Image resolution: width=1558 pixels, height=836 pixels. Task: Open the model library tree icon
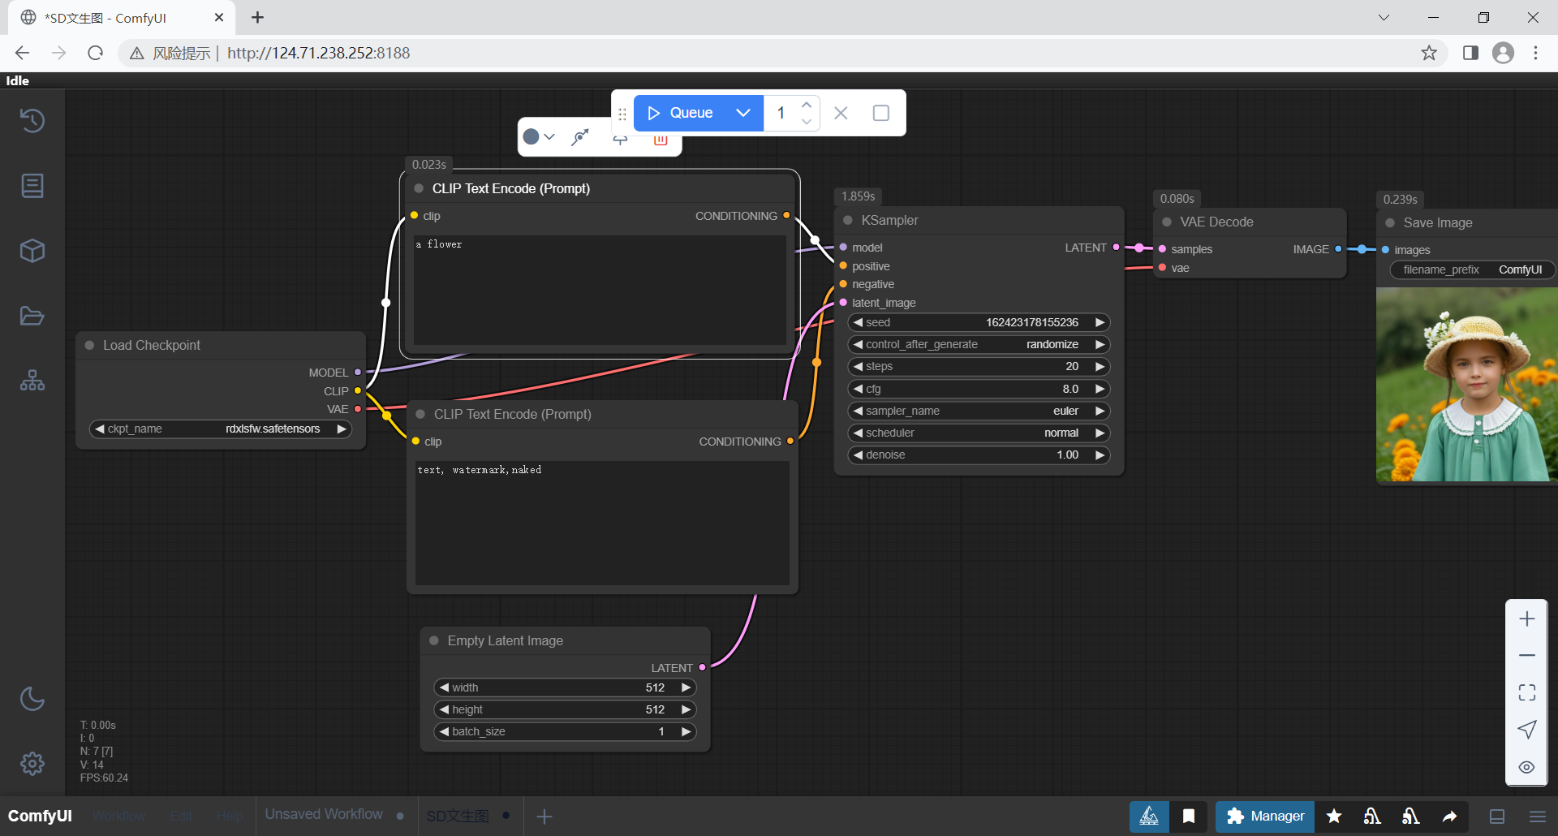[32, 381]
